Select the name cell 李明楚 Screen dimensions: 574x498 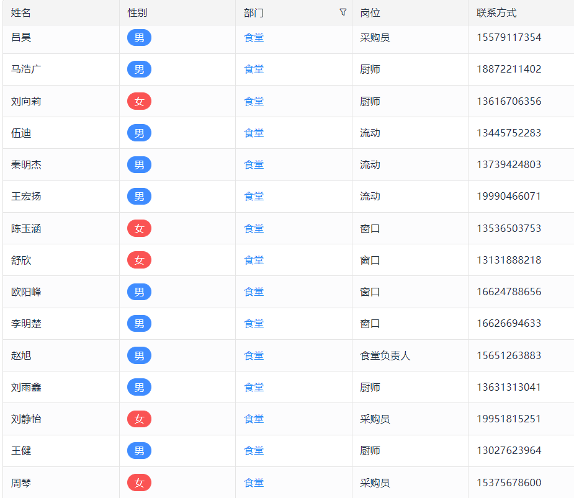pyautogui.click(x=27, y=324)
